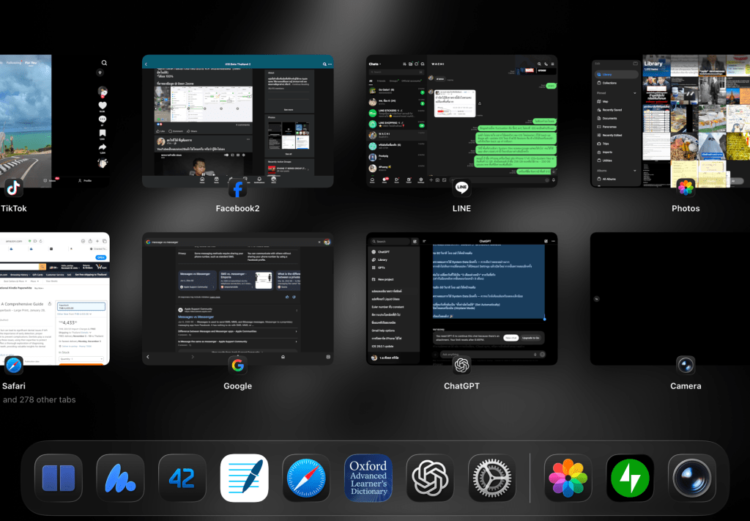Open the blue two-panel dock app
Viewport: 750px width, 521px height.
coord(59,478)
